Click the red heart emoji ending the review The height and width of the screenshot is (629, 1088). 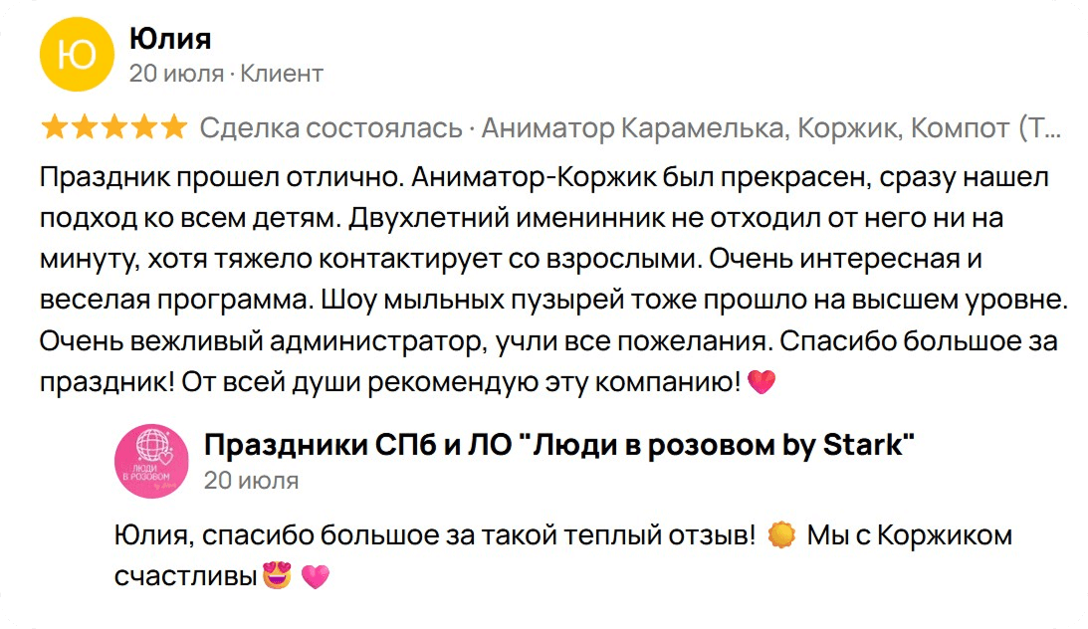(761, 382)
